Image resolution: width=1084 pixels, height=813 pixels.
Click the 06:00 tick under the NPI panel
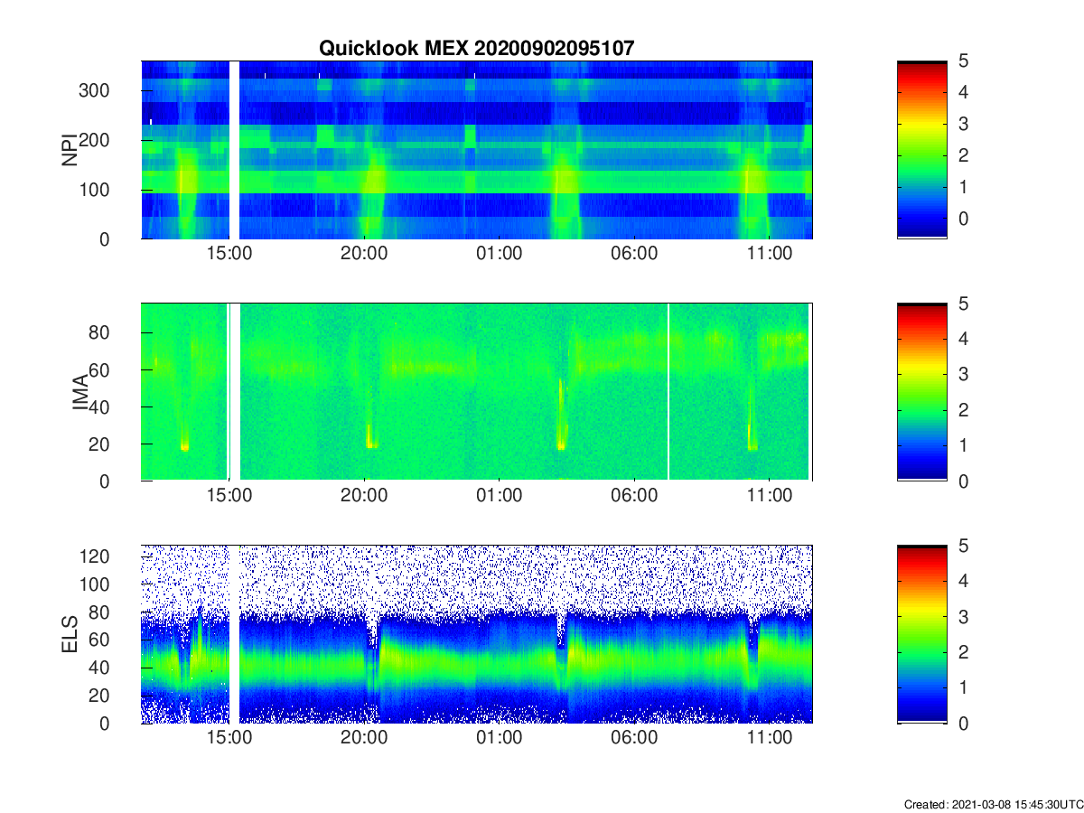click(x=634, y=255)
